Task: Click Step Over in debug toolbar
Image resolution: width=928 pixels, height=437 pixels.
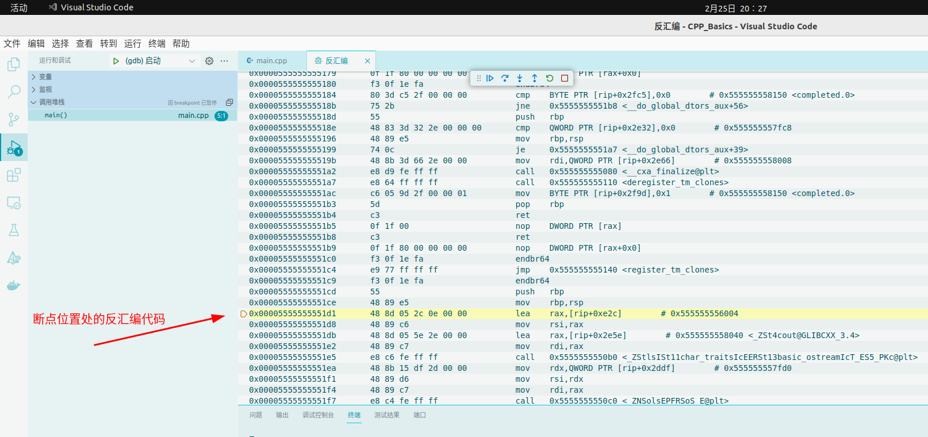Action: click(505, 78)
